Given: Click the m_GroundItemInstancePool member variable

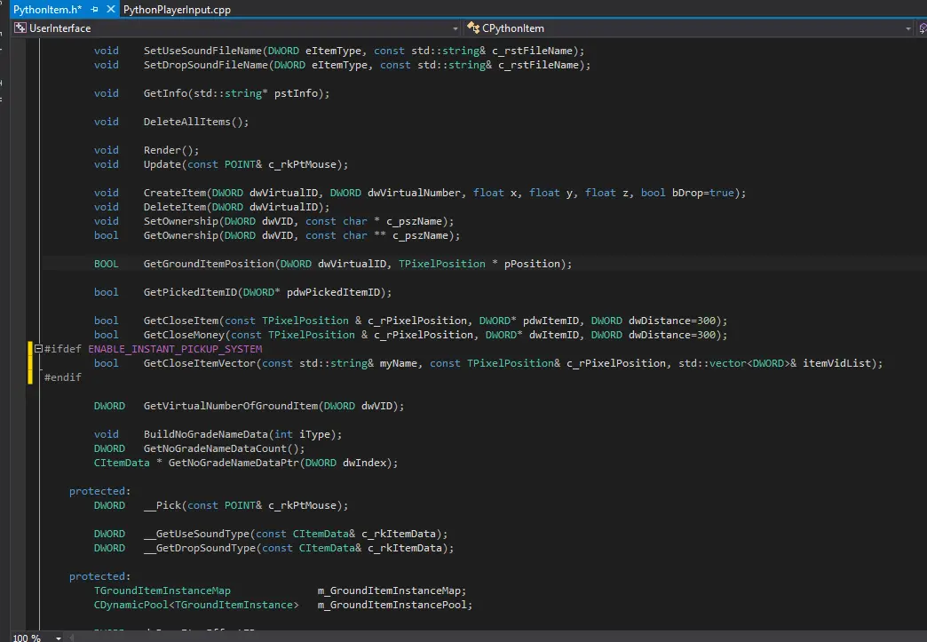Looking at the screenshot, I should 394,605.
